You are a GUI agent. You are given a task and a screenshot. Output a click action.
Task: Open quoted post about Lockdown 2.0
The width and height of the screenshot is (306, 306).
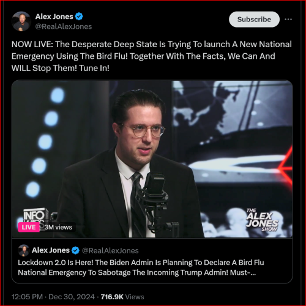point(152,261)
